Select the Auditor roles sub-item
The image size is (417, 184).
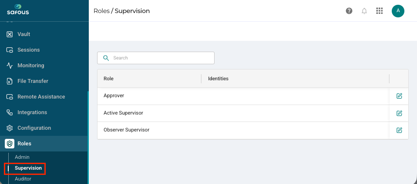coord(23,179)
